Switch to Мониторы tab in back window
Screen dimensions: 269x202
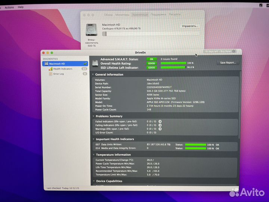[122, 15]
